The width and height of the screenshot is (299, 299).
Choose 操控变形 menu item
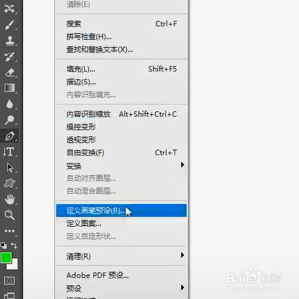(x=121, y=127)
